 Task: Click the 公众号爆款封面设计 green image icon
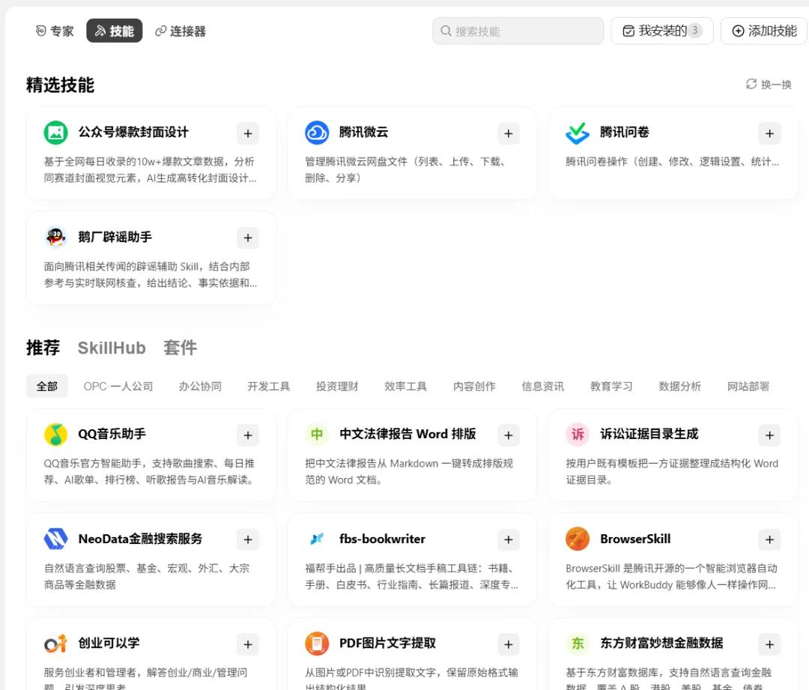pyautogui.click(x=55, y=133)
